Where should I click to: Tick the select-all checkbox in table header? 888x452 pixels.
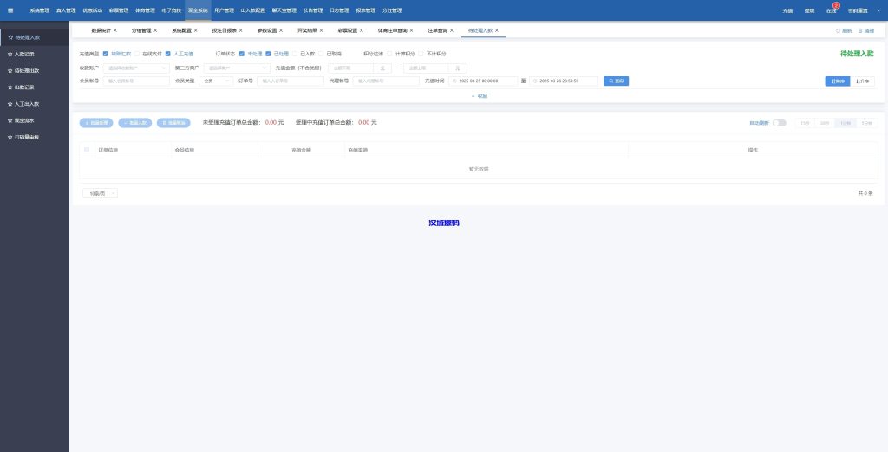[87, 150]
